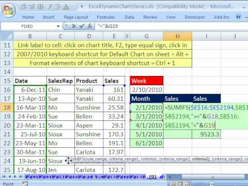Go to last sheet tab arrow
The height and width of the screenshot is (186, 248).
[x=21, y=177]
